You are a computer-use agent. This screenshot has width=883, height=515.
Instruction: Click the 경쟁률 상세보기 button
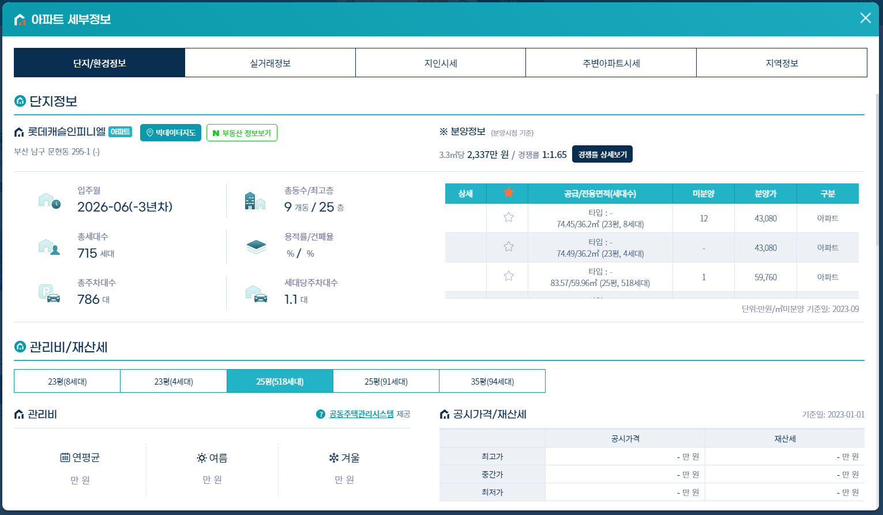pos(602,154)
